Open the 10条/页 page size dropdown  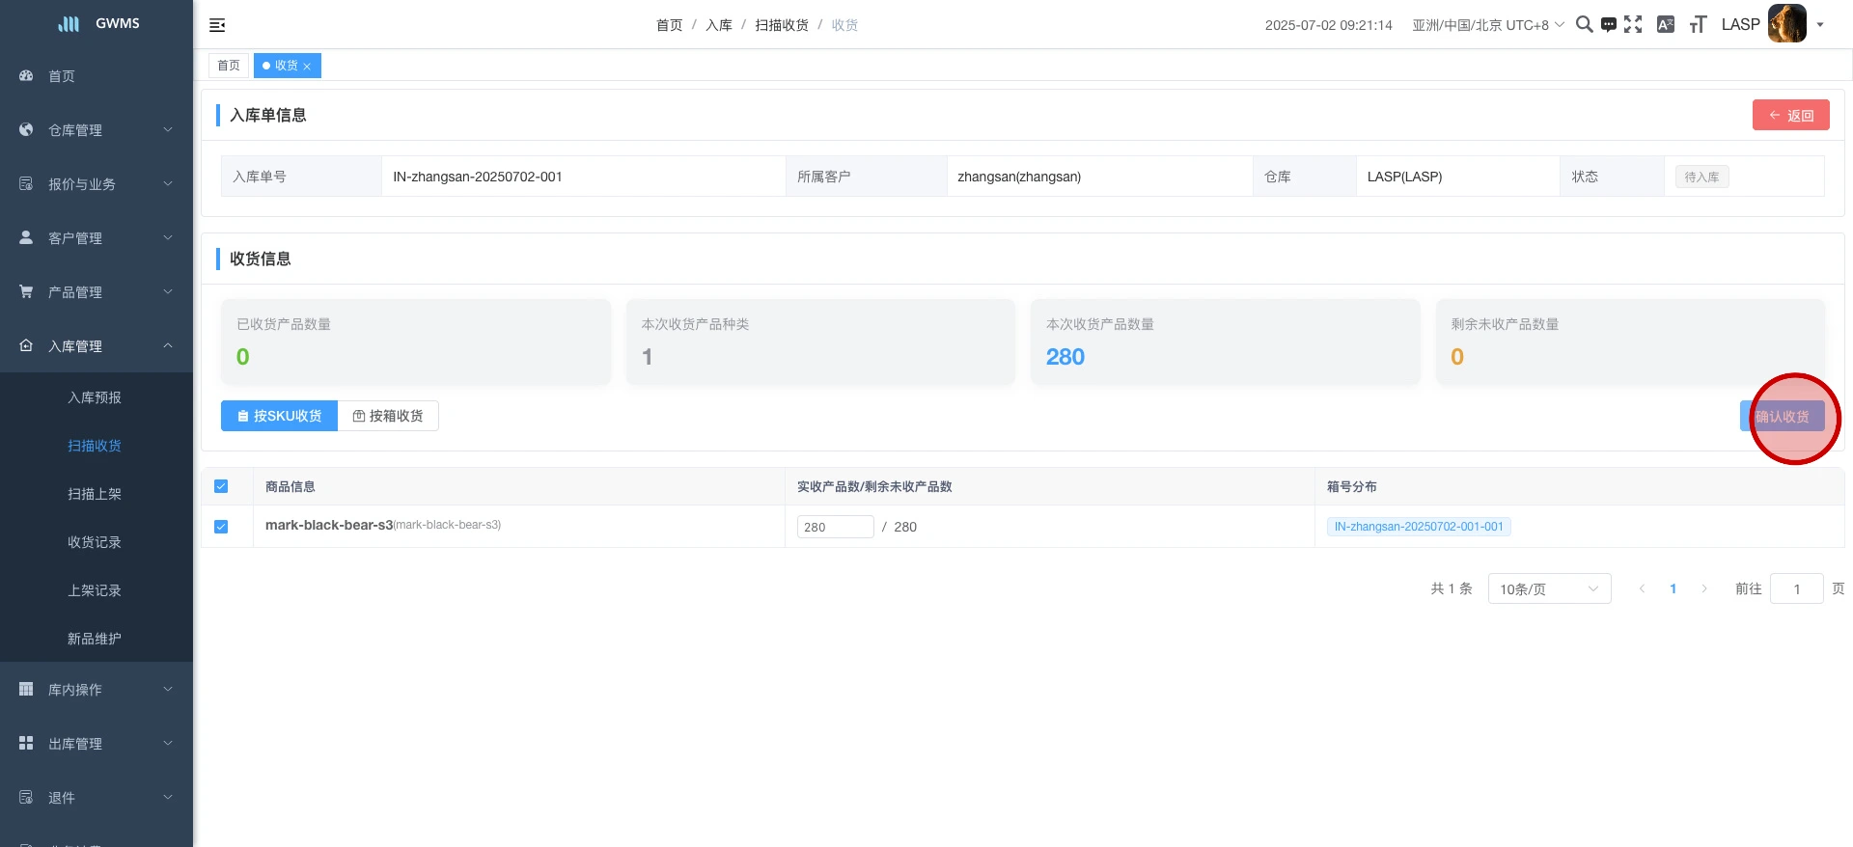point(1549,588)
